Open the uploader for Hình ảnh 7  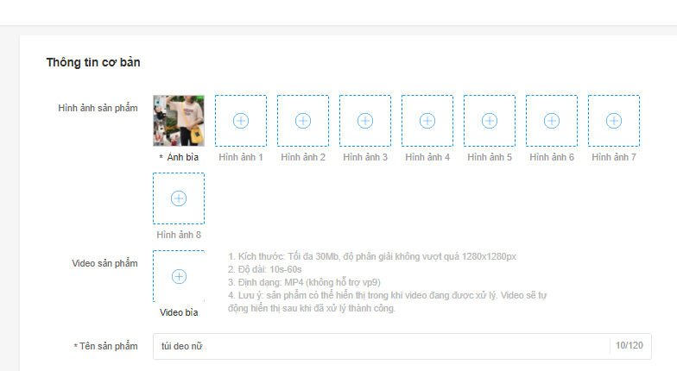[614, 121]
